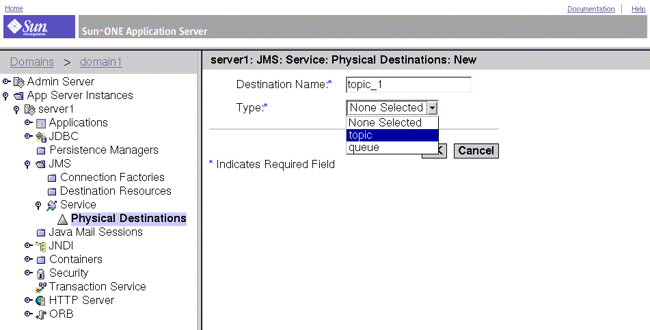The width and height of the screenshot is (650, 330).
Task: Expand the Admin Server node
Action: 6,81
